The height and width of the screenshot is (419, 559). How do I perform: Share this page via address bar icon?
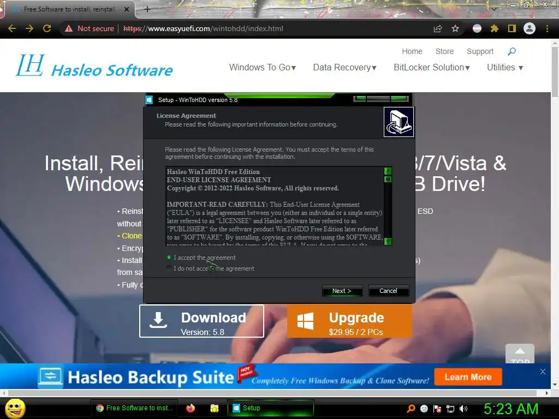click(x=438, y=28)
